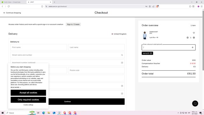The image size is (204, 115).
Task: Launch Microsoft Edge from taskbar
Action: click(x=44, y=113)
